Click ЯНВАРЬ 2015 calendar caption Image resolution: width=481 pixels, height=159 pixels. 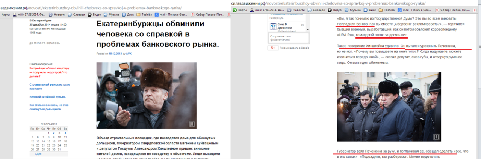(49, 124)
